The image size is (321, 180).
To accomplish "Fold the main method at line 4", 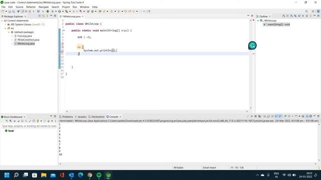I will [64, 30].
